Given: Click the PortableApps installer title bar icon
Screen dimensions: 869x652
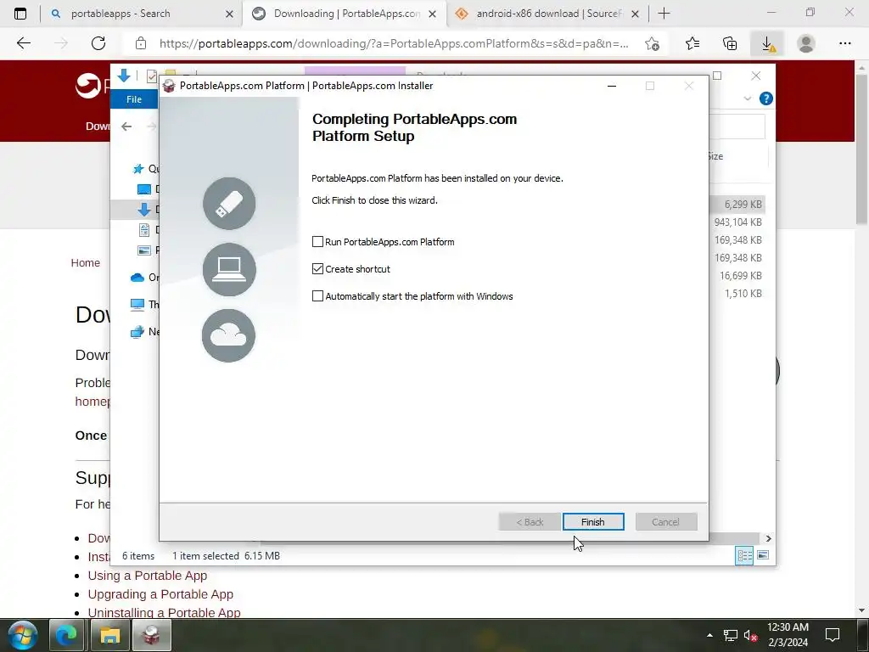Looking at the screenshot, I should tap(169, 86).
